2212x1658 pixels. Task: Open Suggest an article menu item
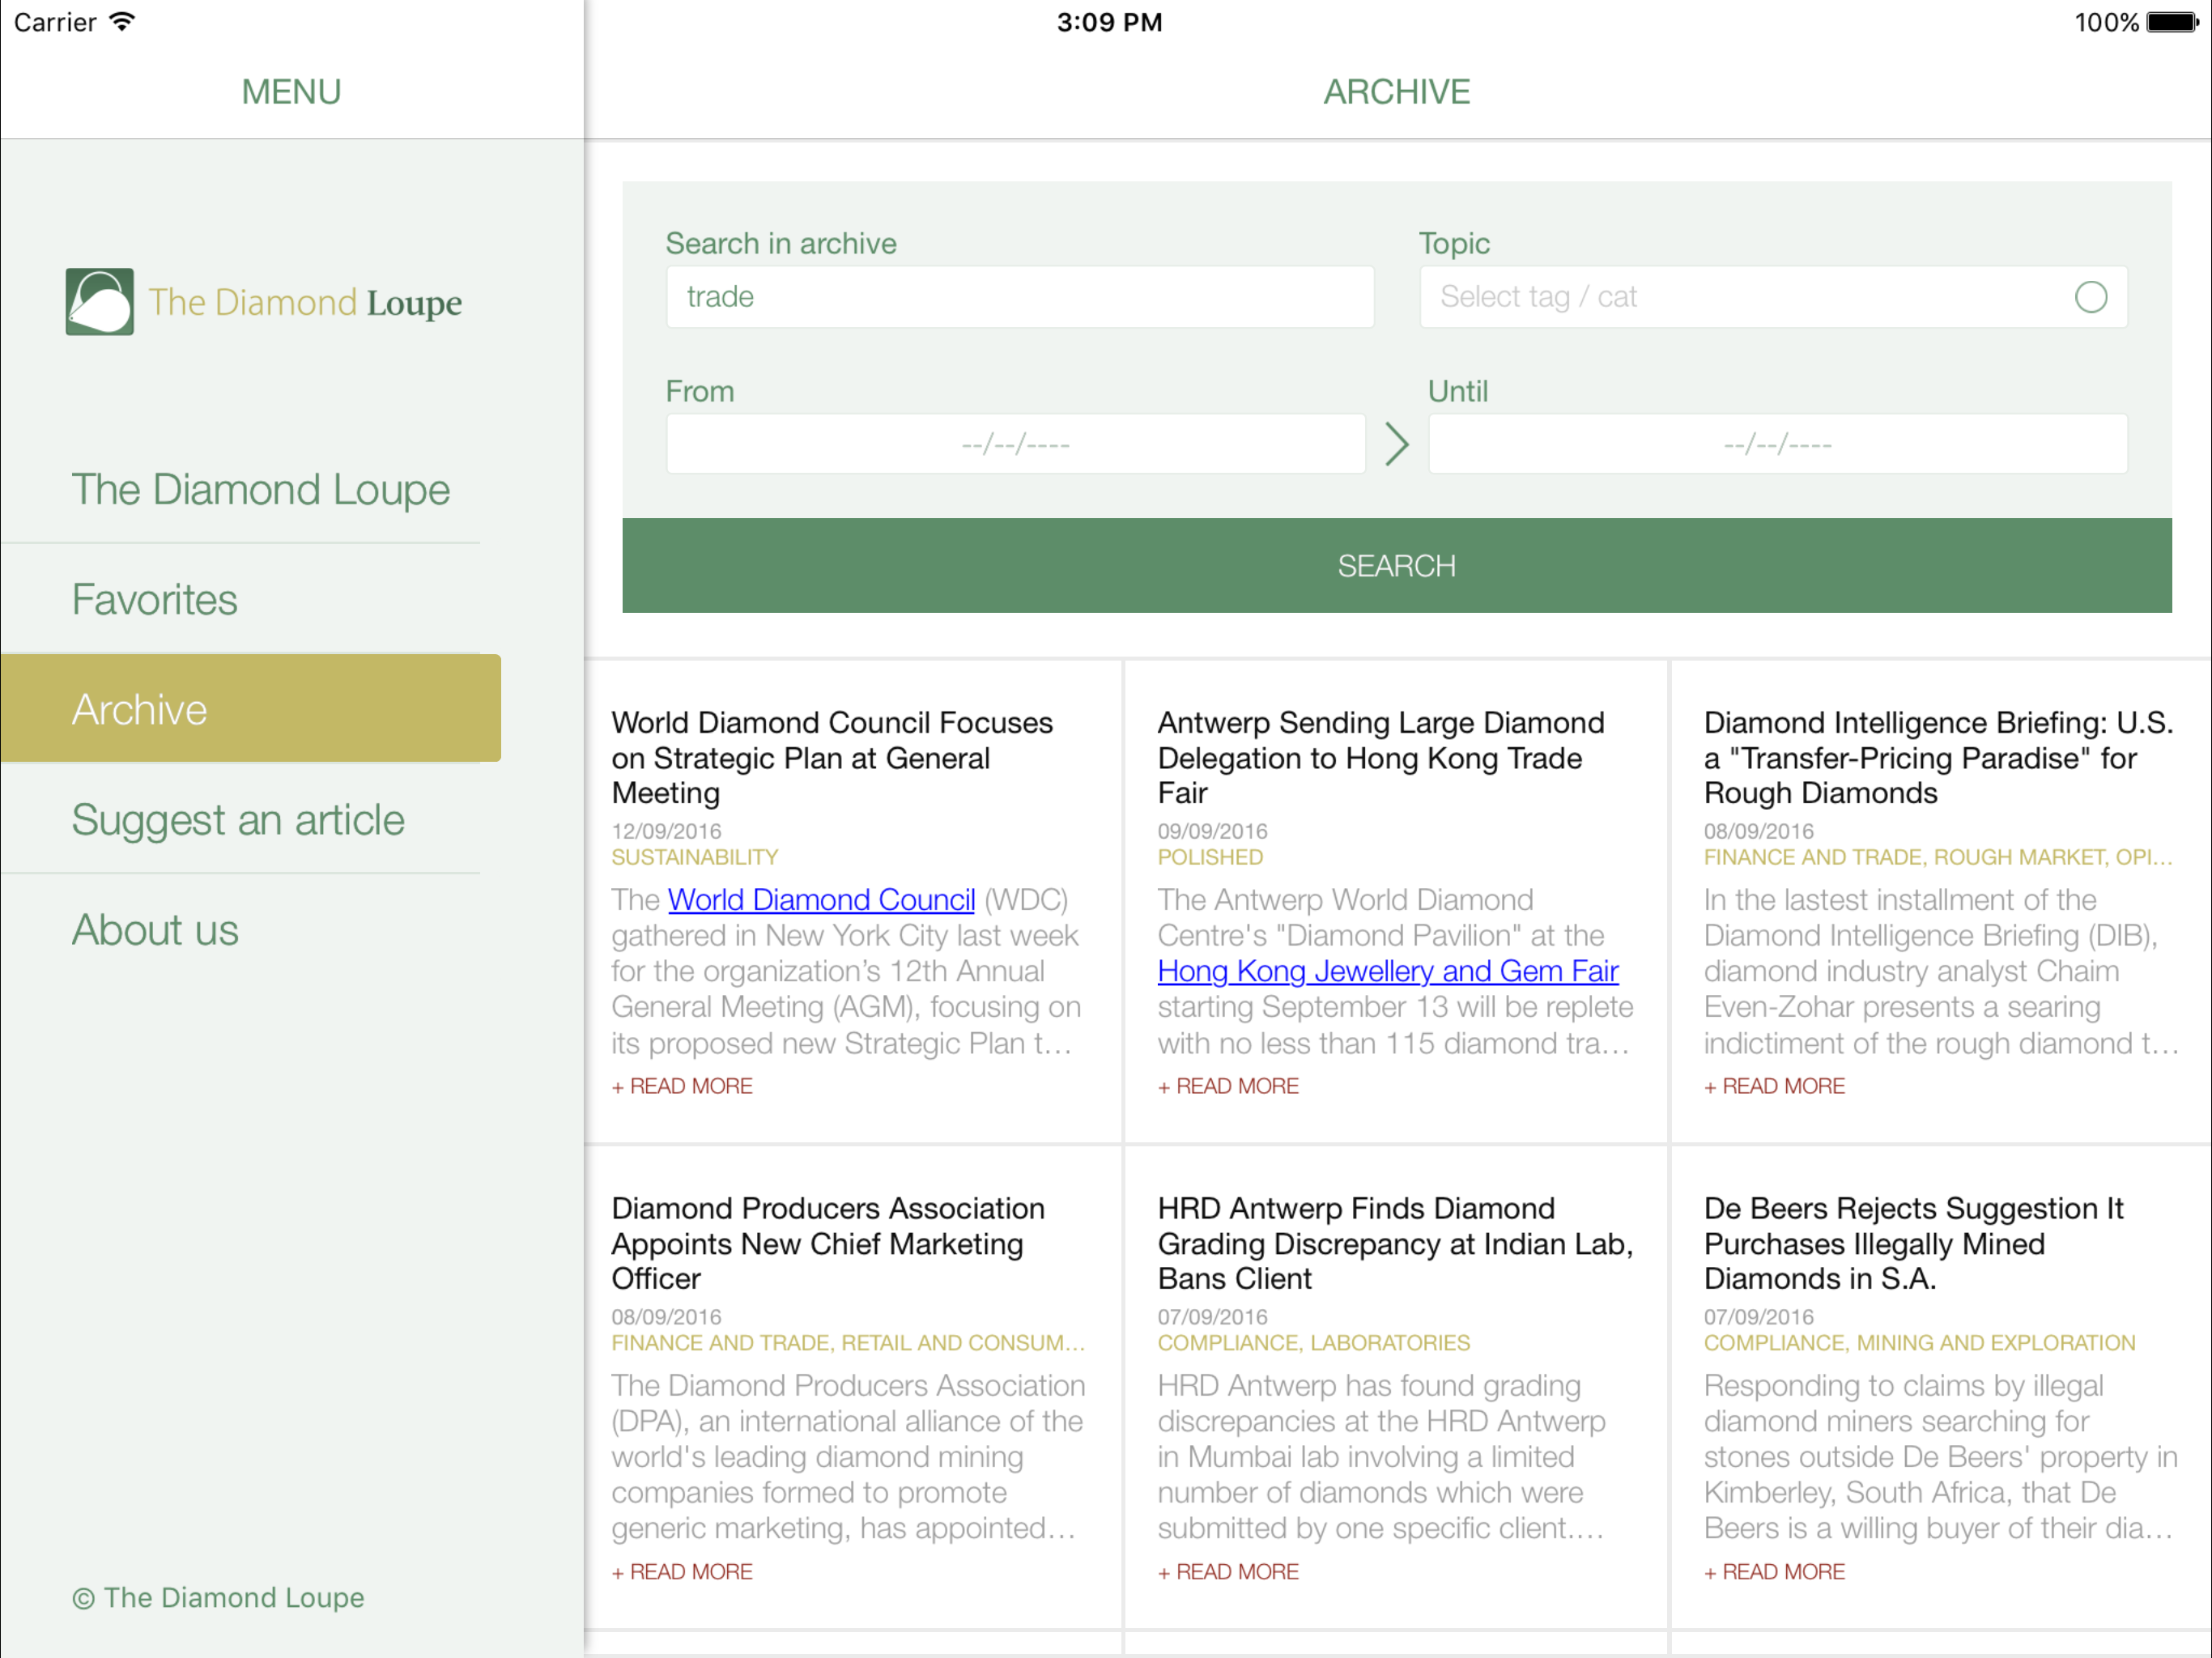238,819
